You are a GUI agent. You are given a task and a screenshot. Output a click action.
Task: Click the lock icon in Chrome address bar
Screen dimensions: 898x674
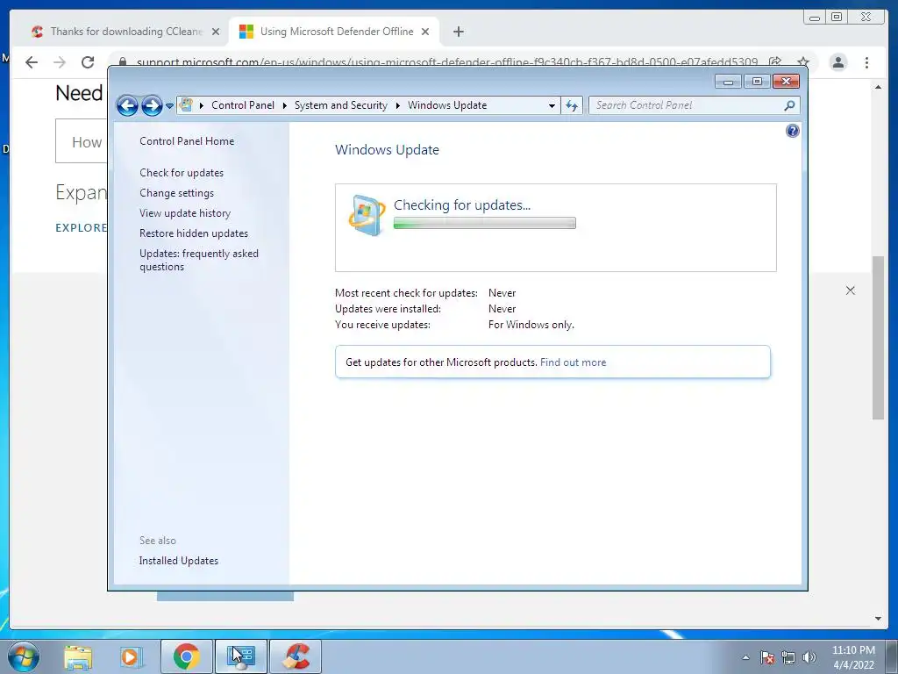122,62
